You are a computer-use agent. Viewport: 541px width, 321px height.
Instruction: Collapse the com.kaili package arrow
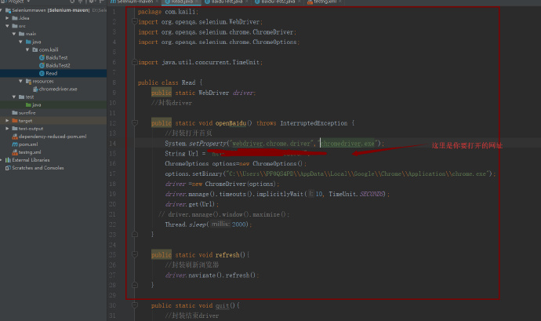27,49
